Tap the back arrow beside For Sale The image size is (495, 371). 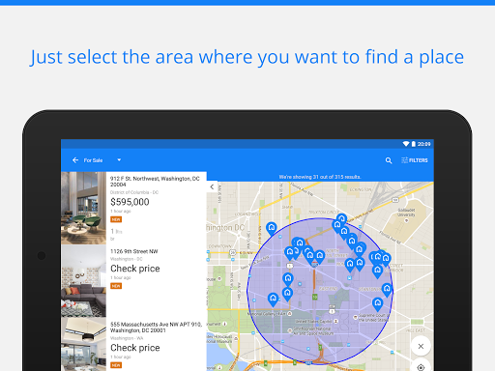coord(75,160)
